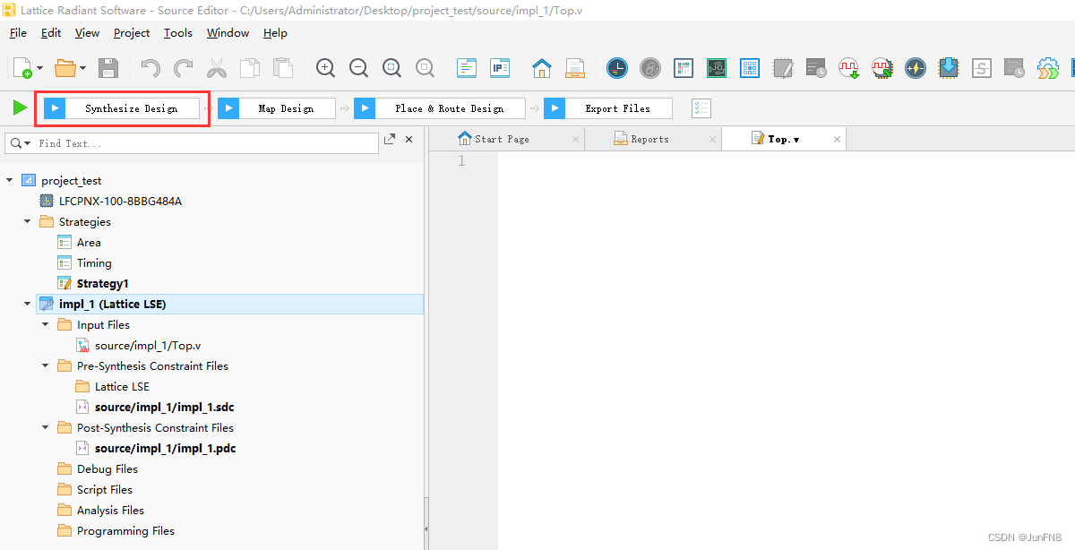Close the Start Page tab
The image size is (1075, 550).
click(575, 140)
